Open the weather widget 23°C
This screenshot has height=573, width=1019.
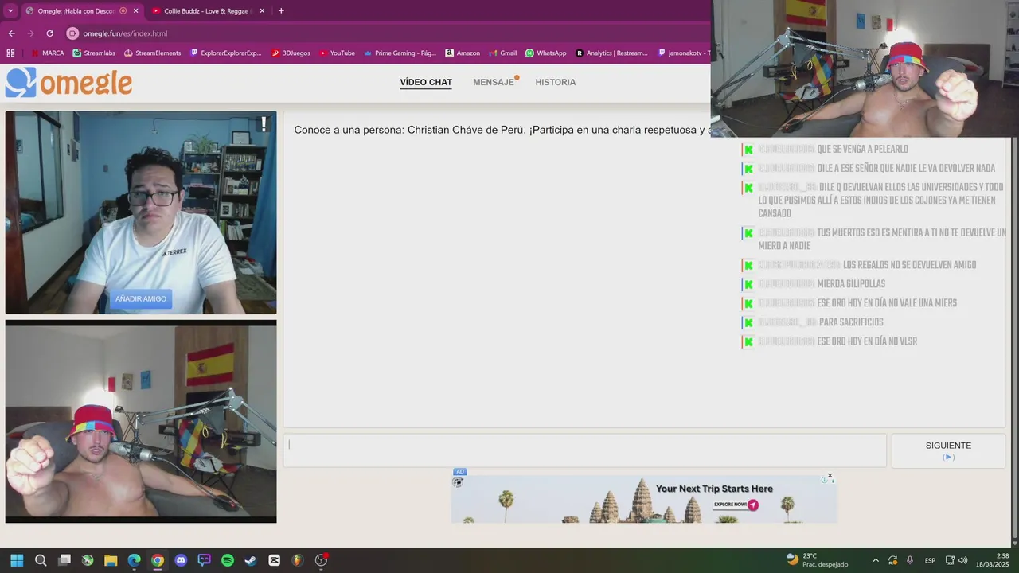pyautogui.click(x=816, y=560)
